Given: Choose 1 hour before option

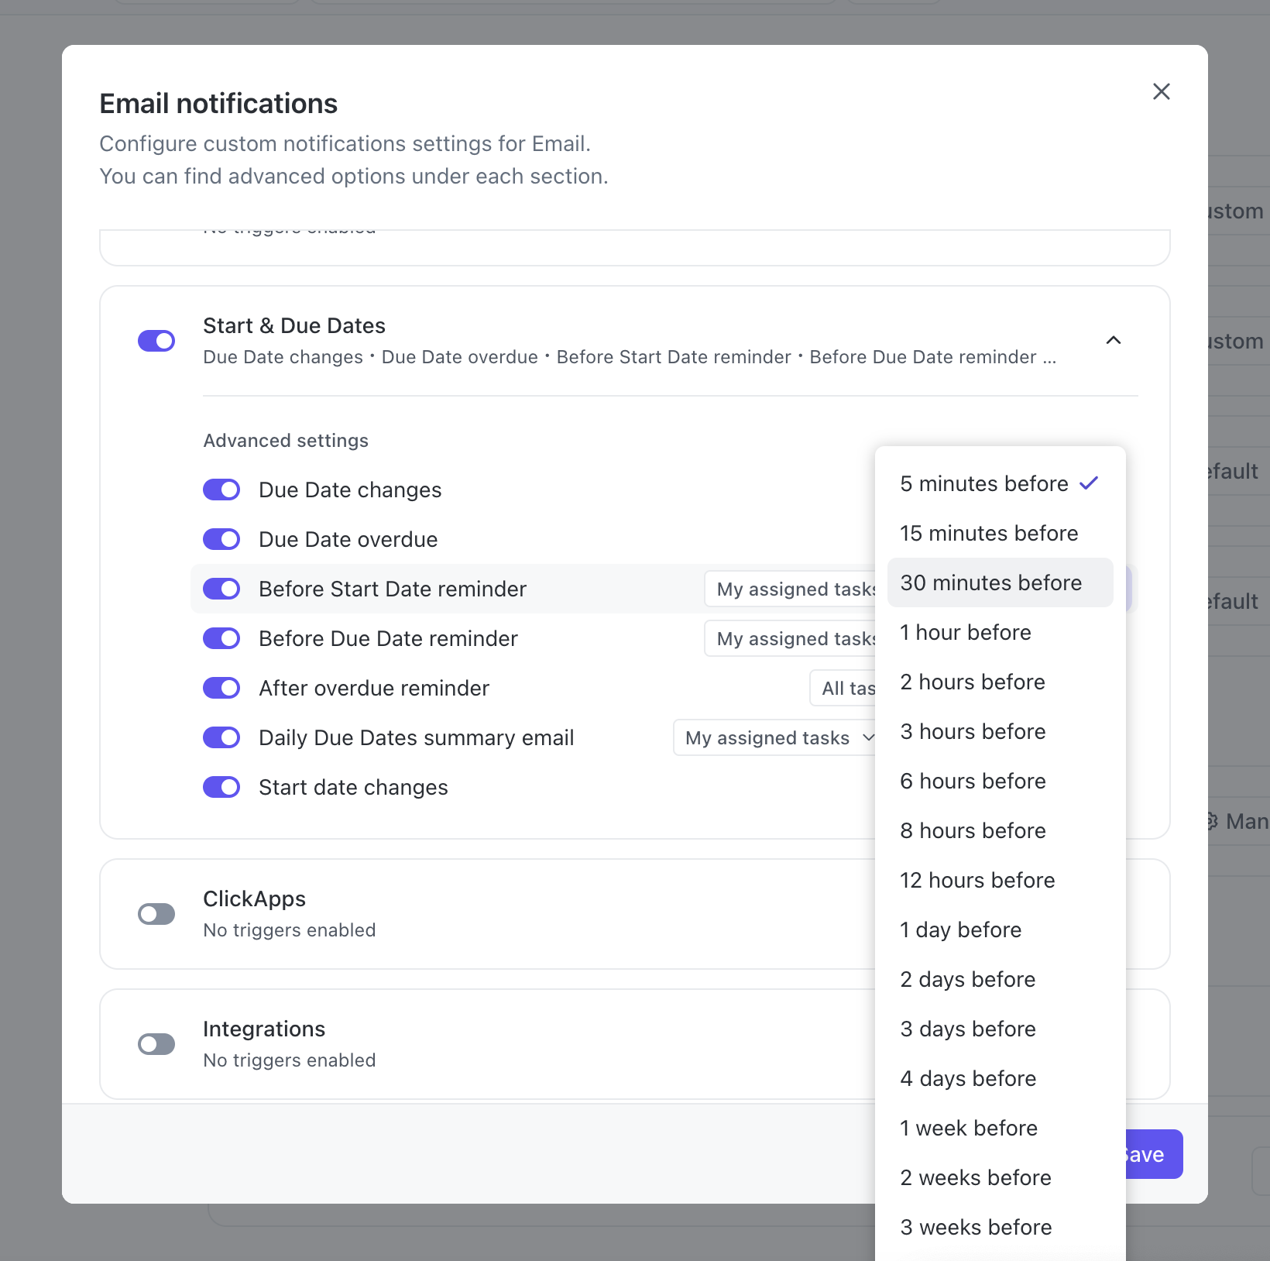Looking at the screenshot, I should pos(1000,632).
